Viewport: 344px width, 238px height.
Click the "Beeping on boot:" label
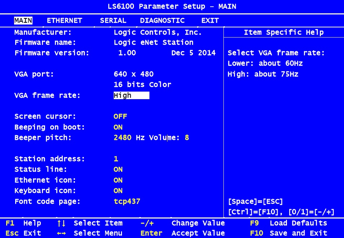(49, 127)
